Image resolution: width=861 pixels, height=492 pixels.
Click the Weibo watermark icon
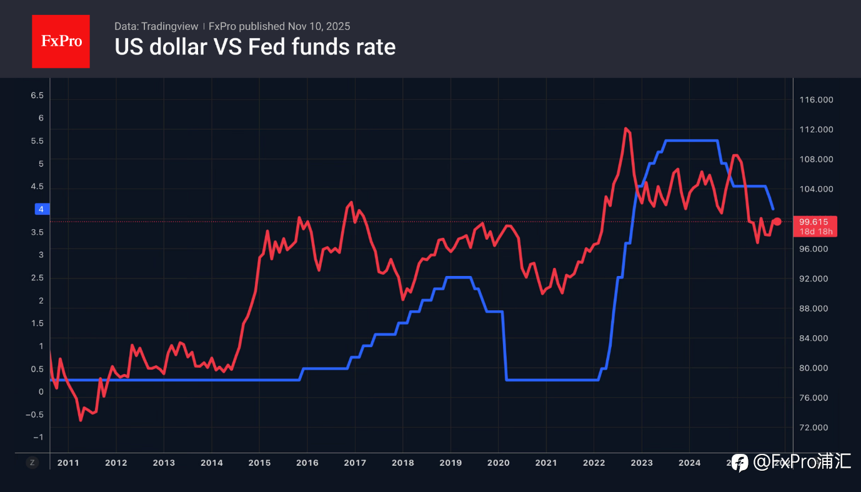click(x=740, y=462)
